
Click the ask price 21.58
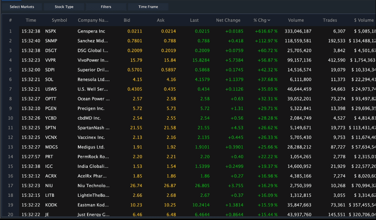(170, 128)
